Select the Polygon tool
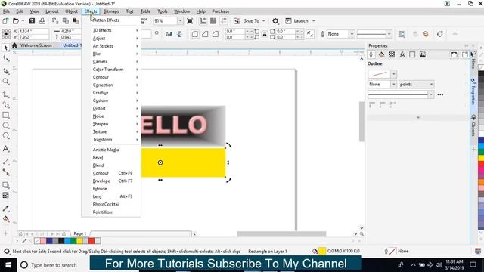 tap(5, 136)
